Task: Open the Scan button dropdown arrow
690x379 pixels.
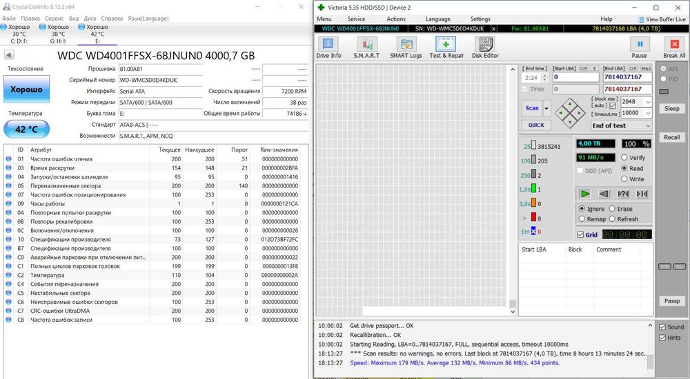Action: click(x=546, y=108)
